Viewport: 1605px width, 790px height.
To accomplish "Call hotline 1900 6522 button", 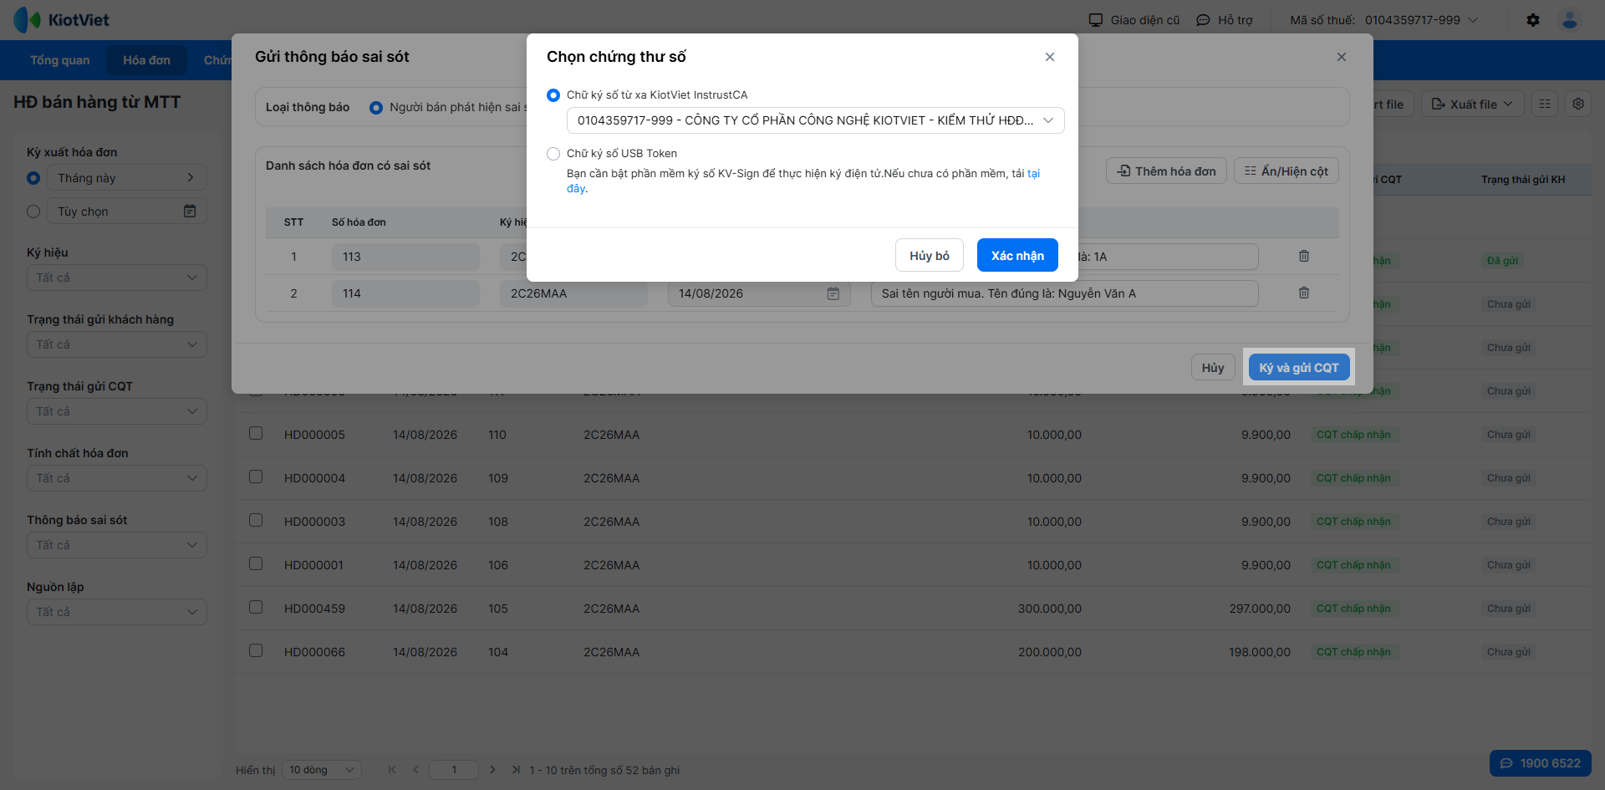I will click(1541, 763).
